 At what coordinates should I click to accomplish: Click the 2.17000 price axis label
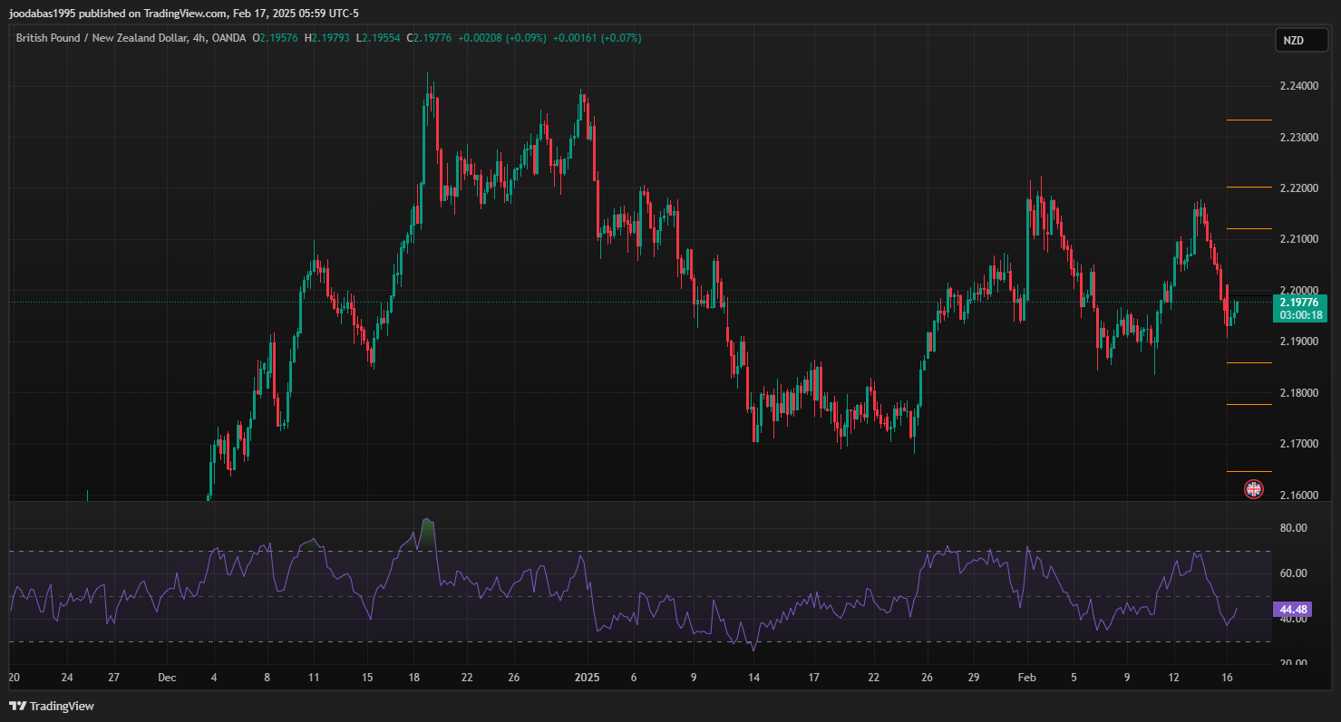[x=1297, y=444]
